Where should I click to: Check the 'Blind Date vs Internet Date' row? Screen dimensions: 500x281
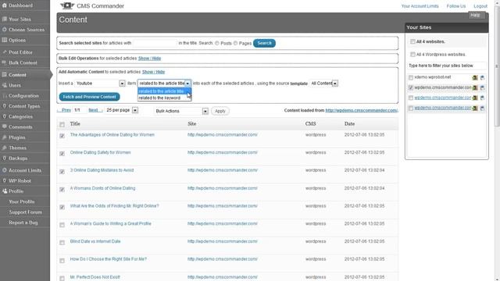[62, 243]
